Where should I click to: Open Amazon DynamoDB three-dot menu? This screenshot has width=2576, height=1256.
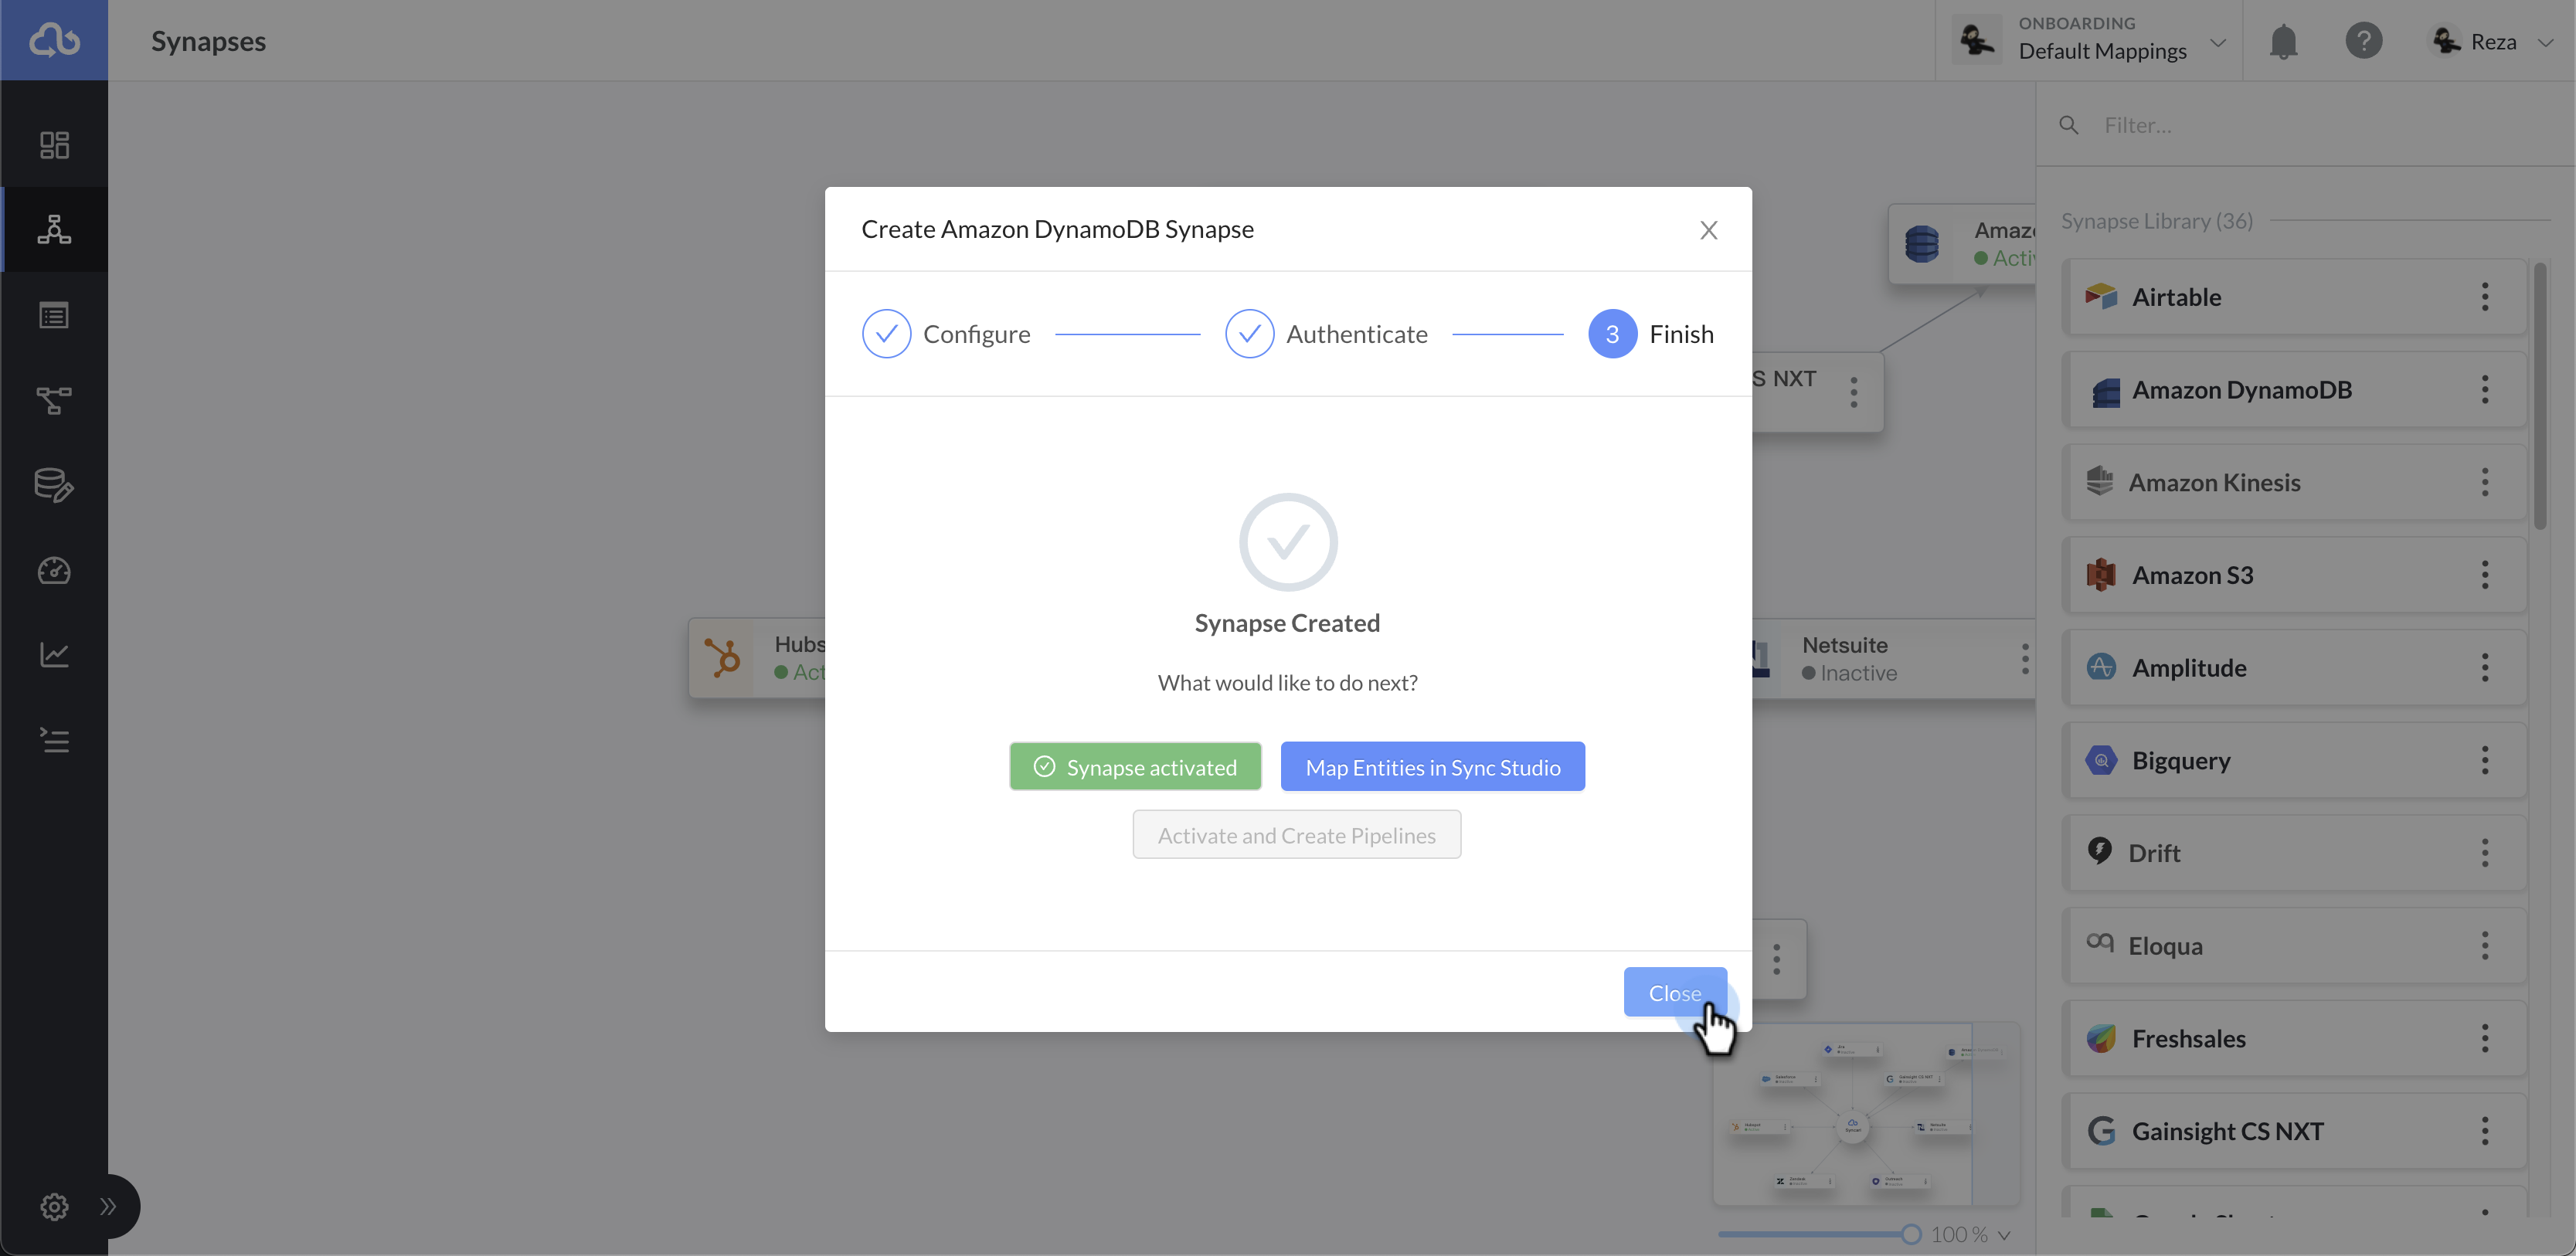[2484, 390]
